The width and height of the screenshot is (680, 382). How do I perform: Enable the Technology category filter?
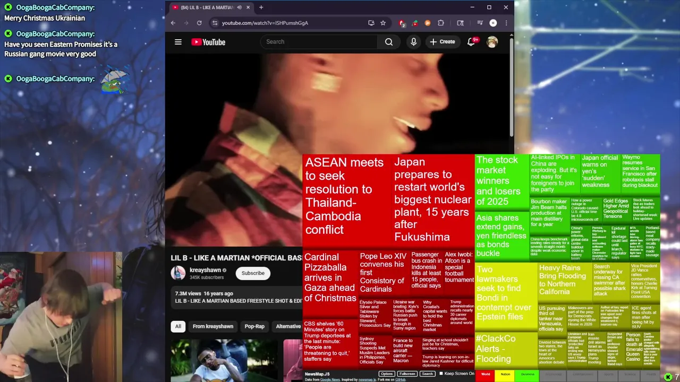pyautogui.click(x=554, y=375)
